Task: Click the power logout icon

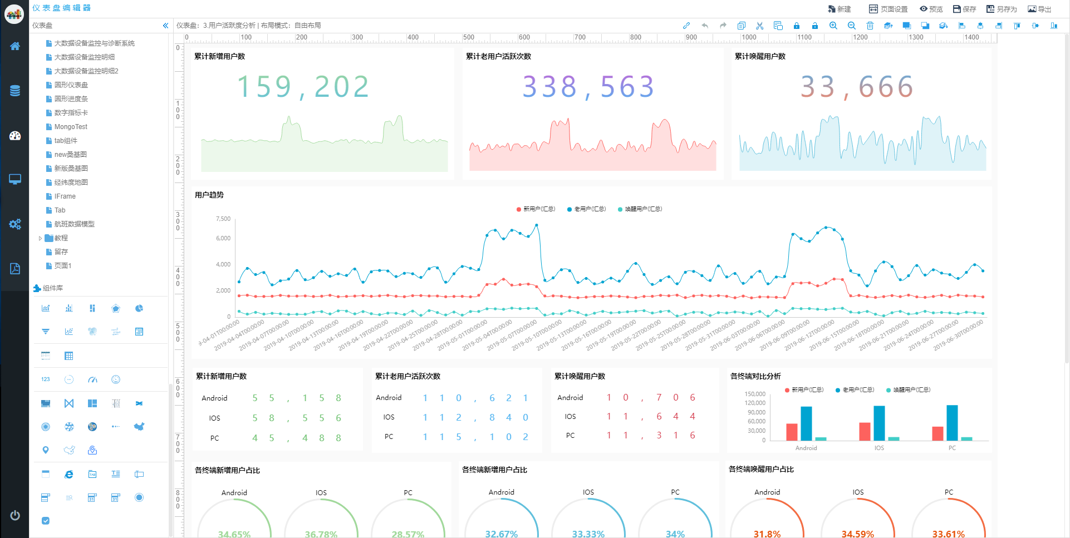Action: (x=15, y=515)
